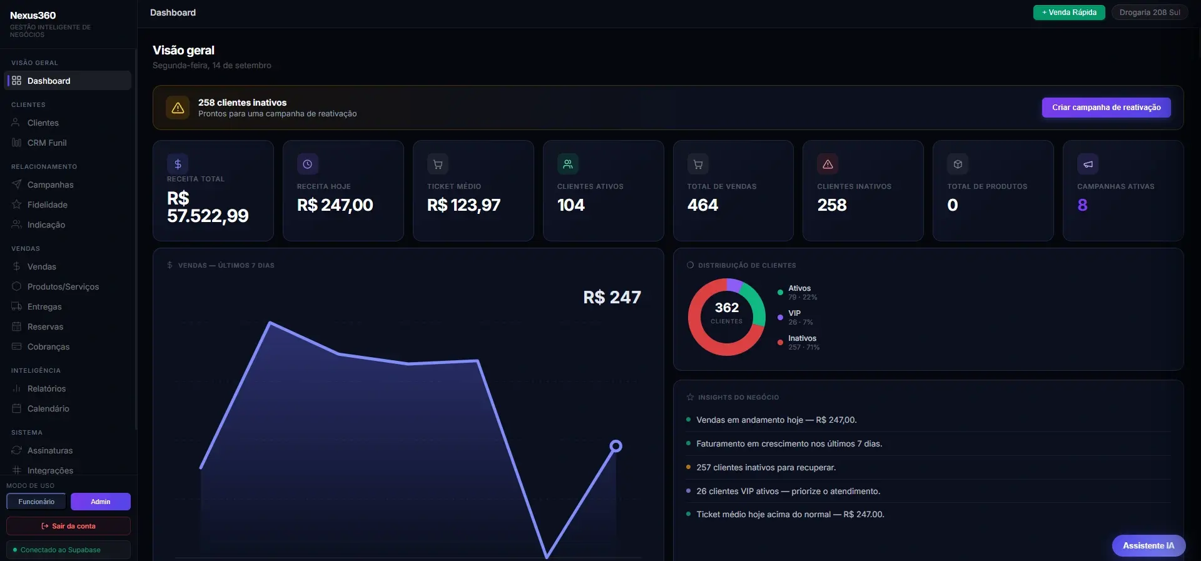Click the Conectado ao Supabase status indicator
The width and height of the screenshot is (1201, 561).
point(68,550)
